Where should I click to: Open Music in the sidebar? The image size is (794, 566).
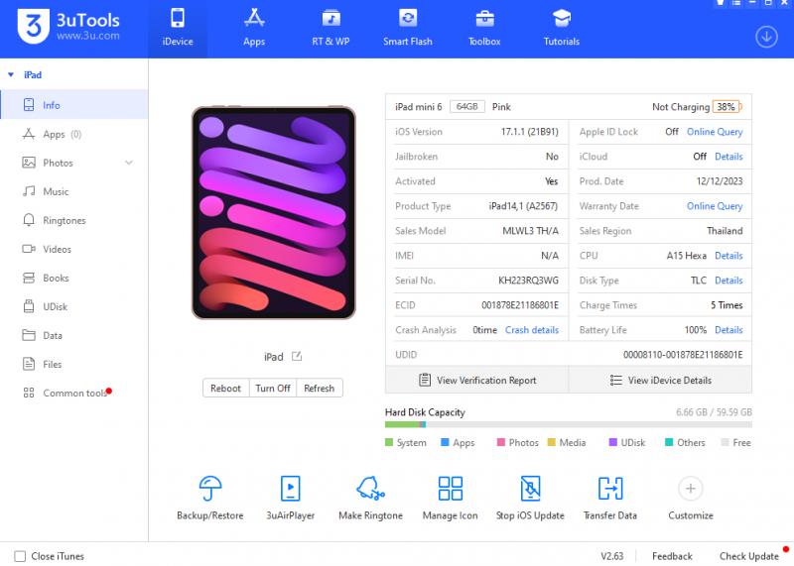(x=74, y=191)
